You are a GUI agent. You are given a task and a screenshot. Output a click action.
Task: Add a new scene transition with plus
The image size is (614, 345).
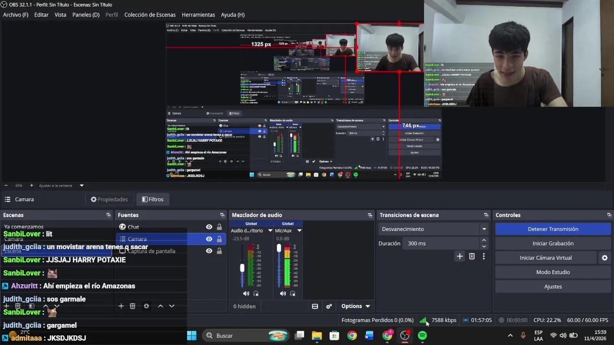coord(460,256)
